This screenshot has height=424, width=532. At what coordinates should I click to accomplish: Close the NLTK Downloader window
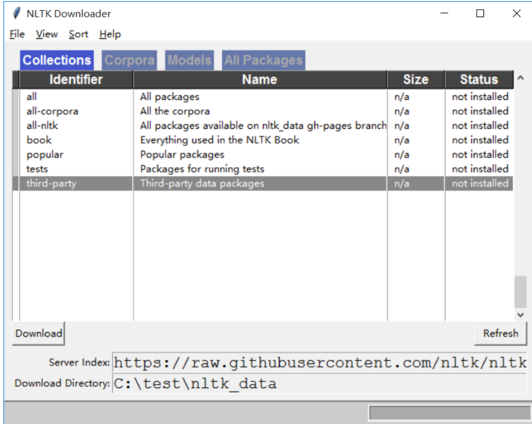[x=516, y=14]
